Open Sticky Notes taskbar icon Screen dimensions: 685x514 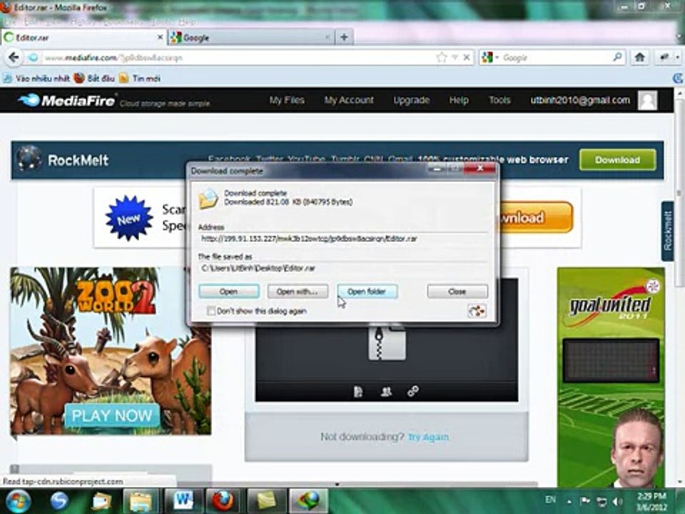265,501
